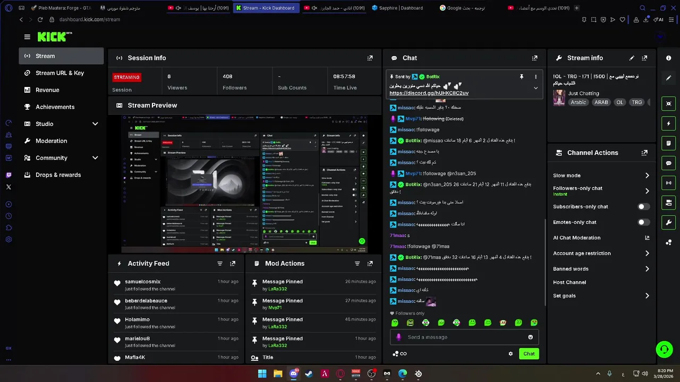Pop out the Channel Actions panel
This screenshot has height=382, width=680.
[x=644, y=153]
